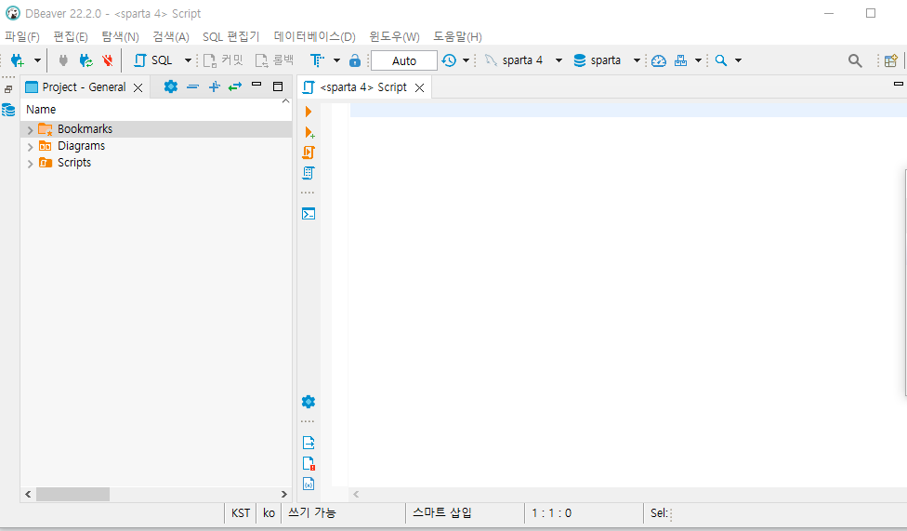This screenshot has height=531, width=907.
Task: Click the 커밋 commit button
Action: (x=223, y=60)
